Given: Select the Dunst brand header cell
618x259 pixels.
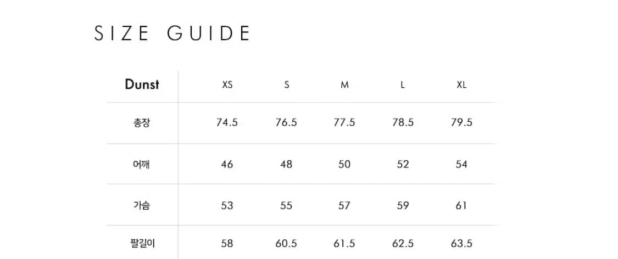Looking at the screenshot, I should click(142, 85).
